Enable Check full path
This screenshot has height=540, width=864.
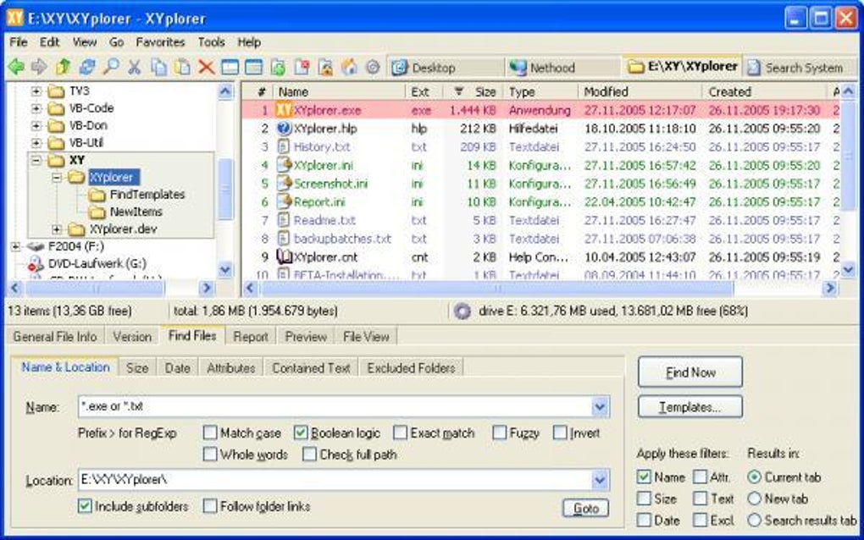click(x=310, y=455)
